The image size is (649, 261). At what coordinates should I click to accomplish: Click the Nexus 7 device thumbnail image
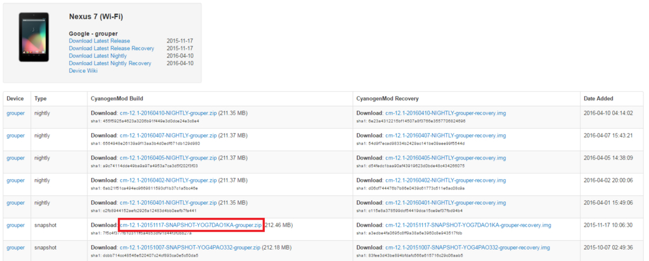[34, 37]
